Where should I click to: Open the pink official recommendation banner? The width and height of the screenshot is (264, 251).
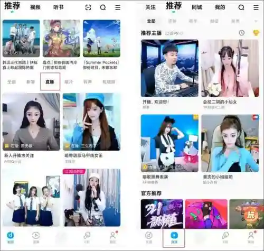pos(206,214)
